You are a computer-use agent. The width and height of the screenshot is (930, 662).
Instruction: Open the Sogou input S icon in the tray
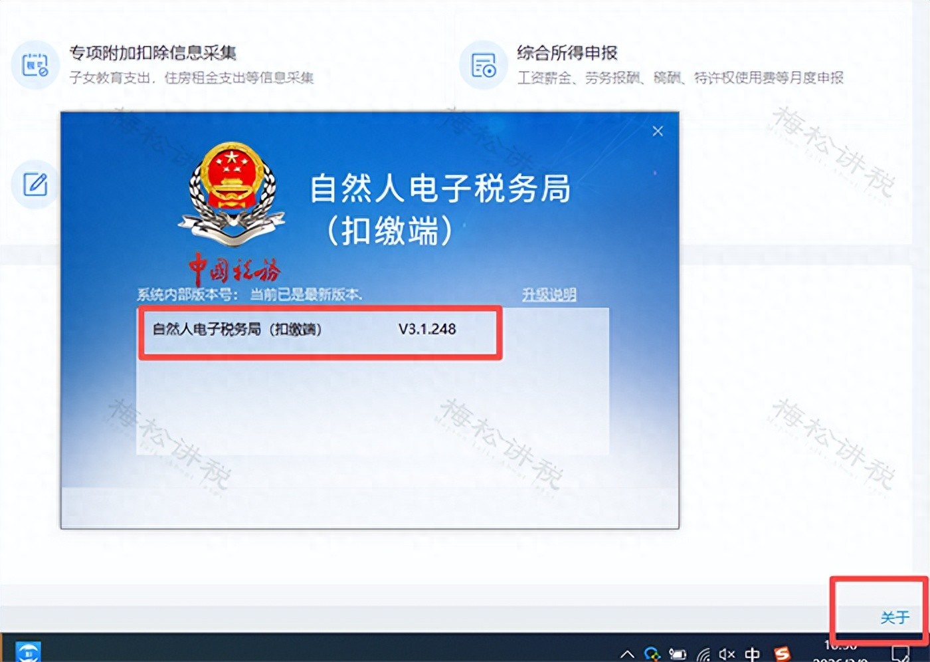[x=781, y=653]
